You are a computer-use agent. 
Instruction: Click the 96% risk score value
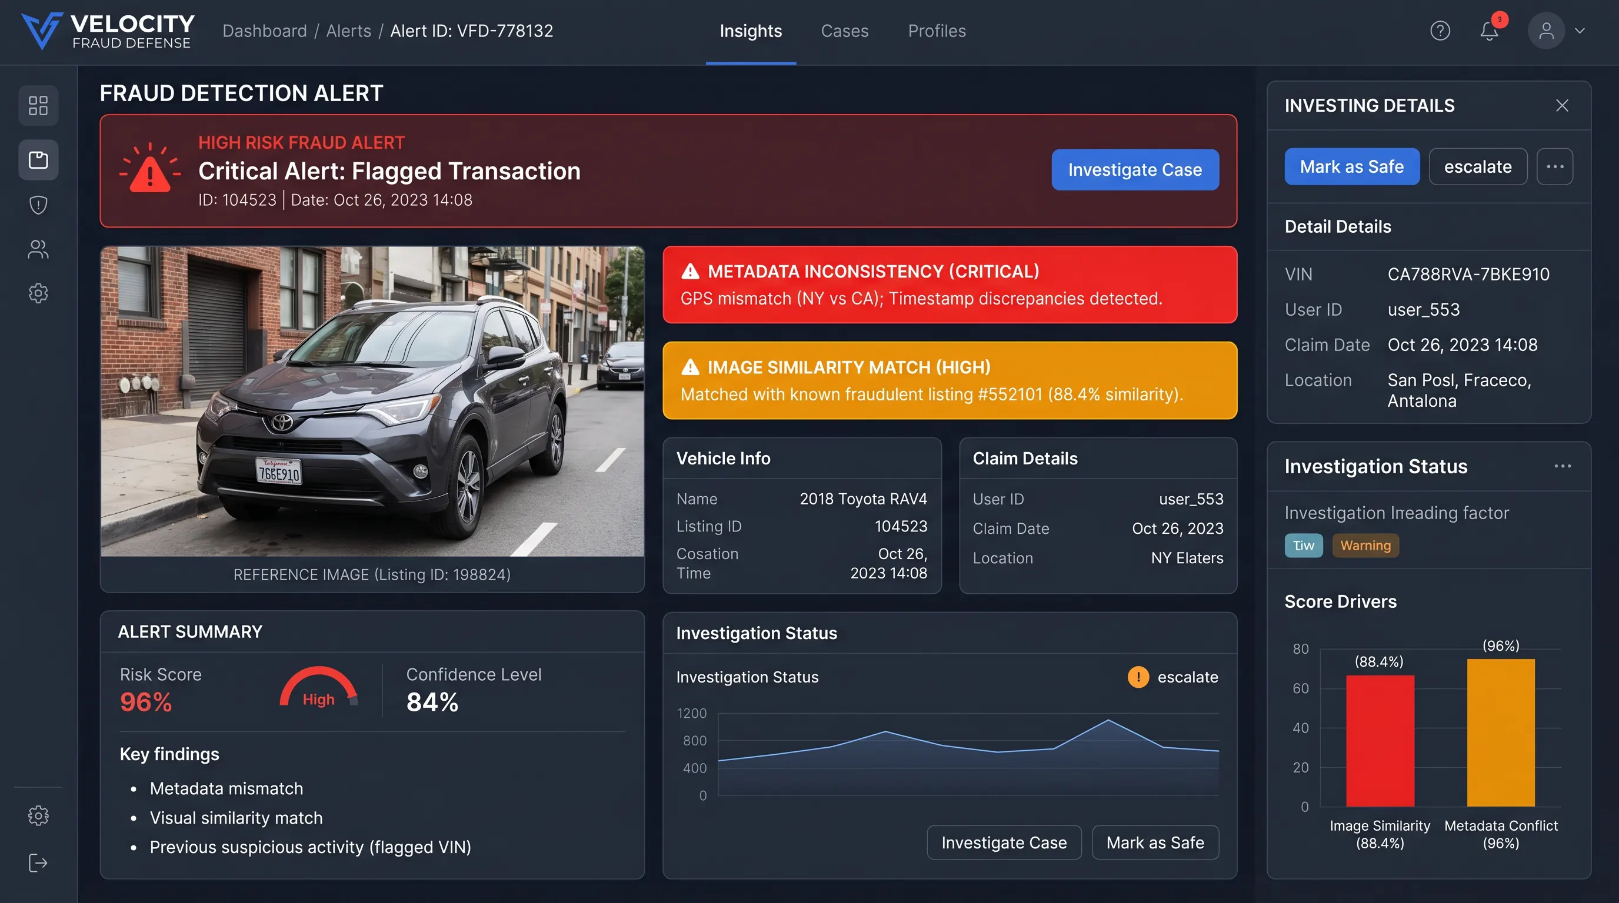click(146, 702)
